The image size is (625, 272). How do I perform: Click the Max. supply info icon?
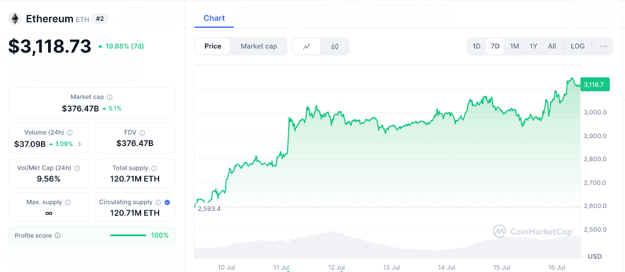[x=68, y=202]
